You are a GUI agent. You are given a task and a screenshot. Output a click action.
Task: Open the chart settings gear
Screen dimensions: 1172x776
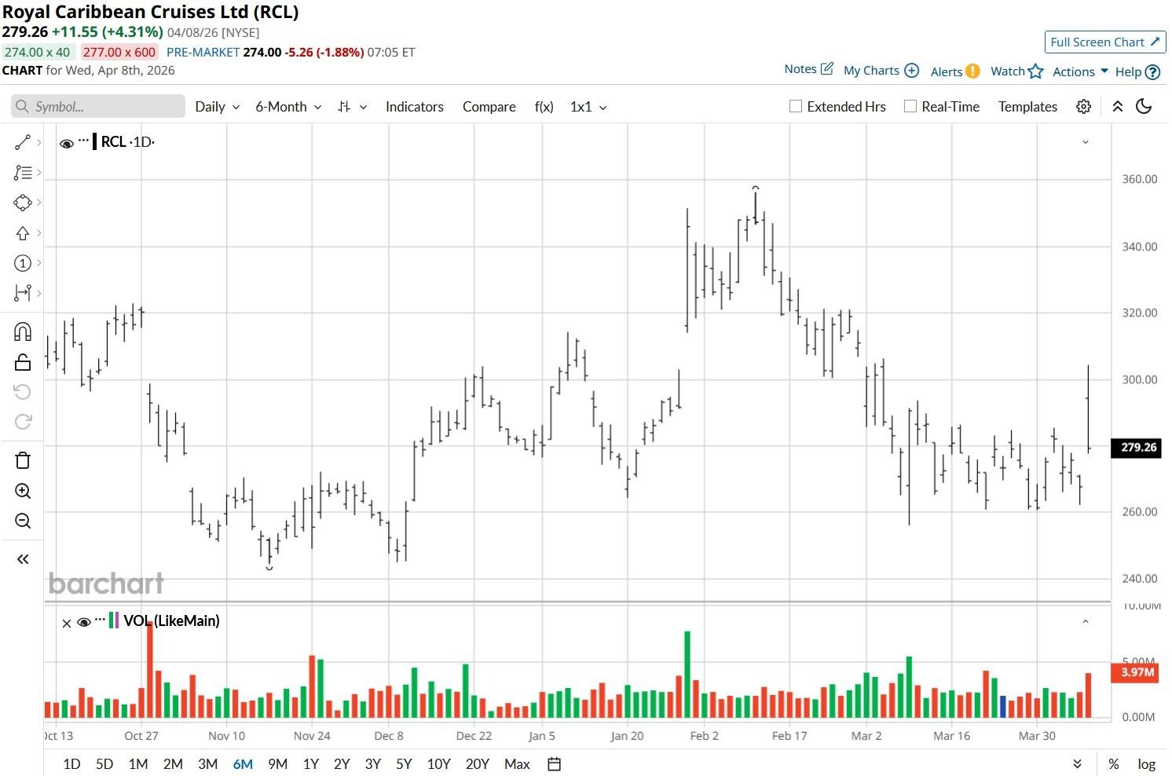coord(1084,107)
